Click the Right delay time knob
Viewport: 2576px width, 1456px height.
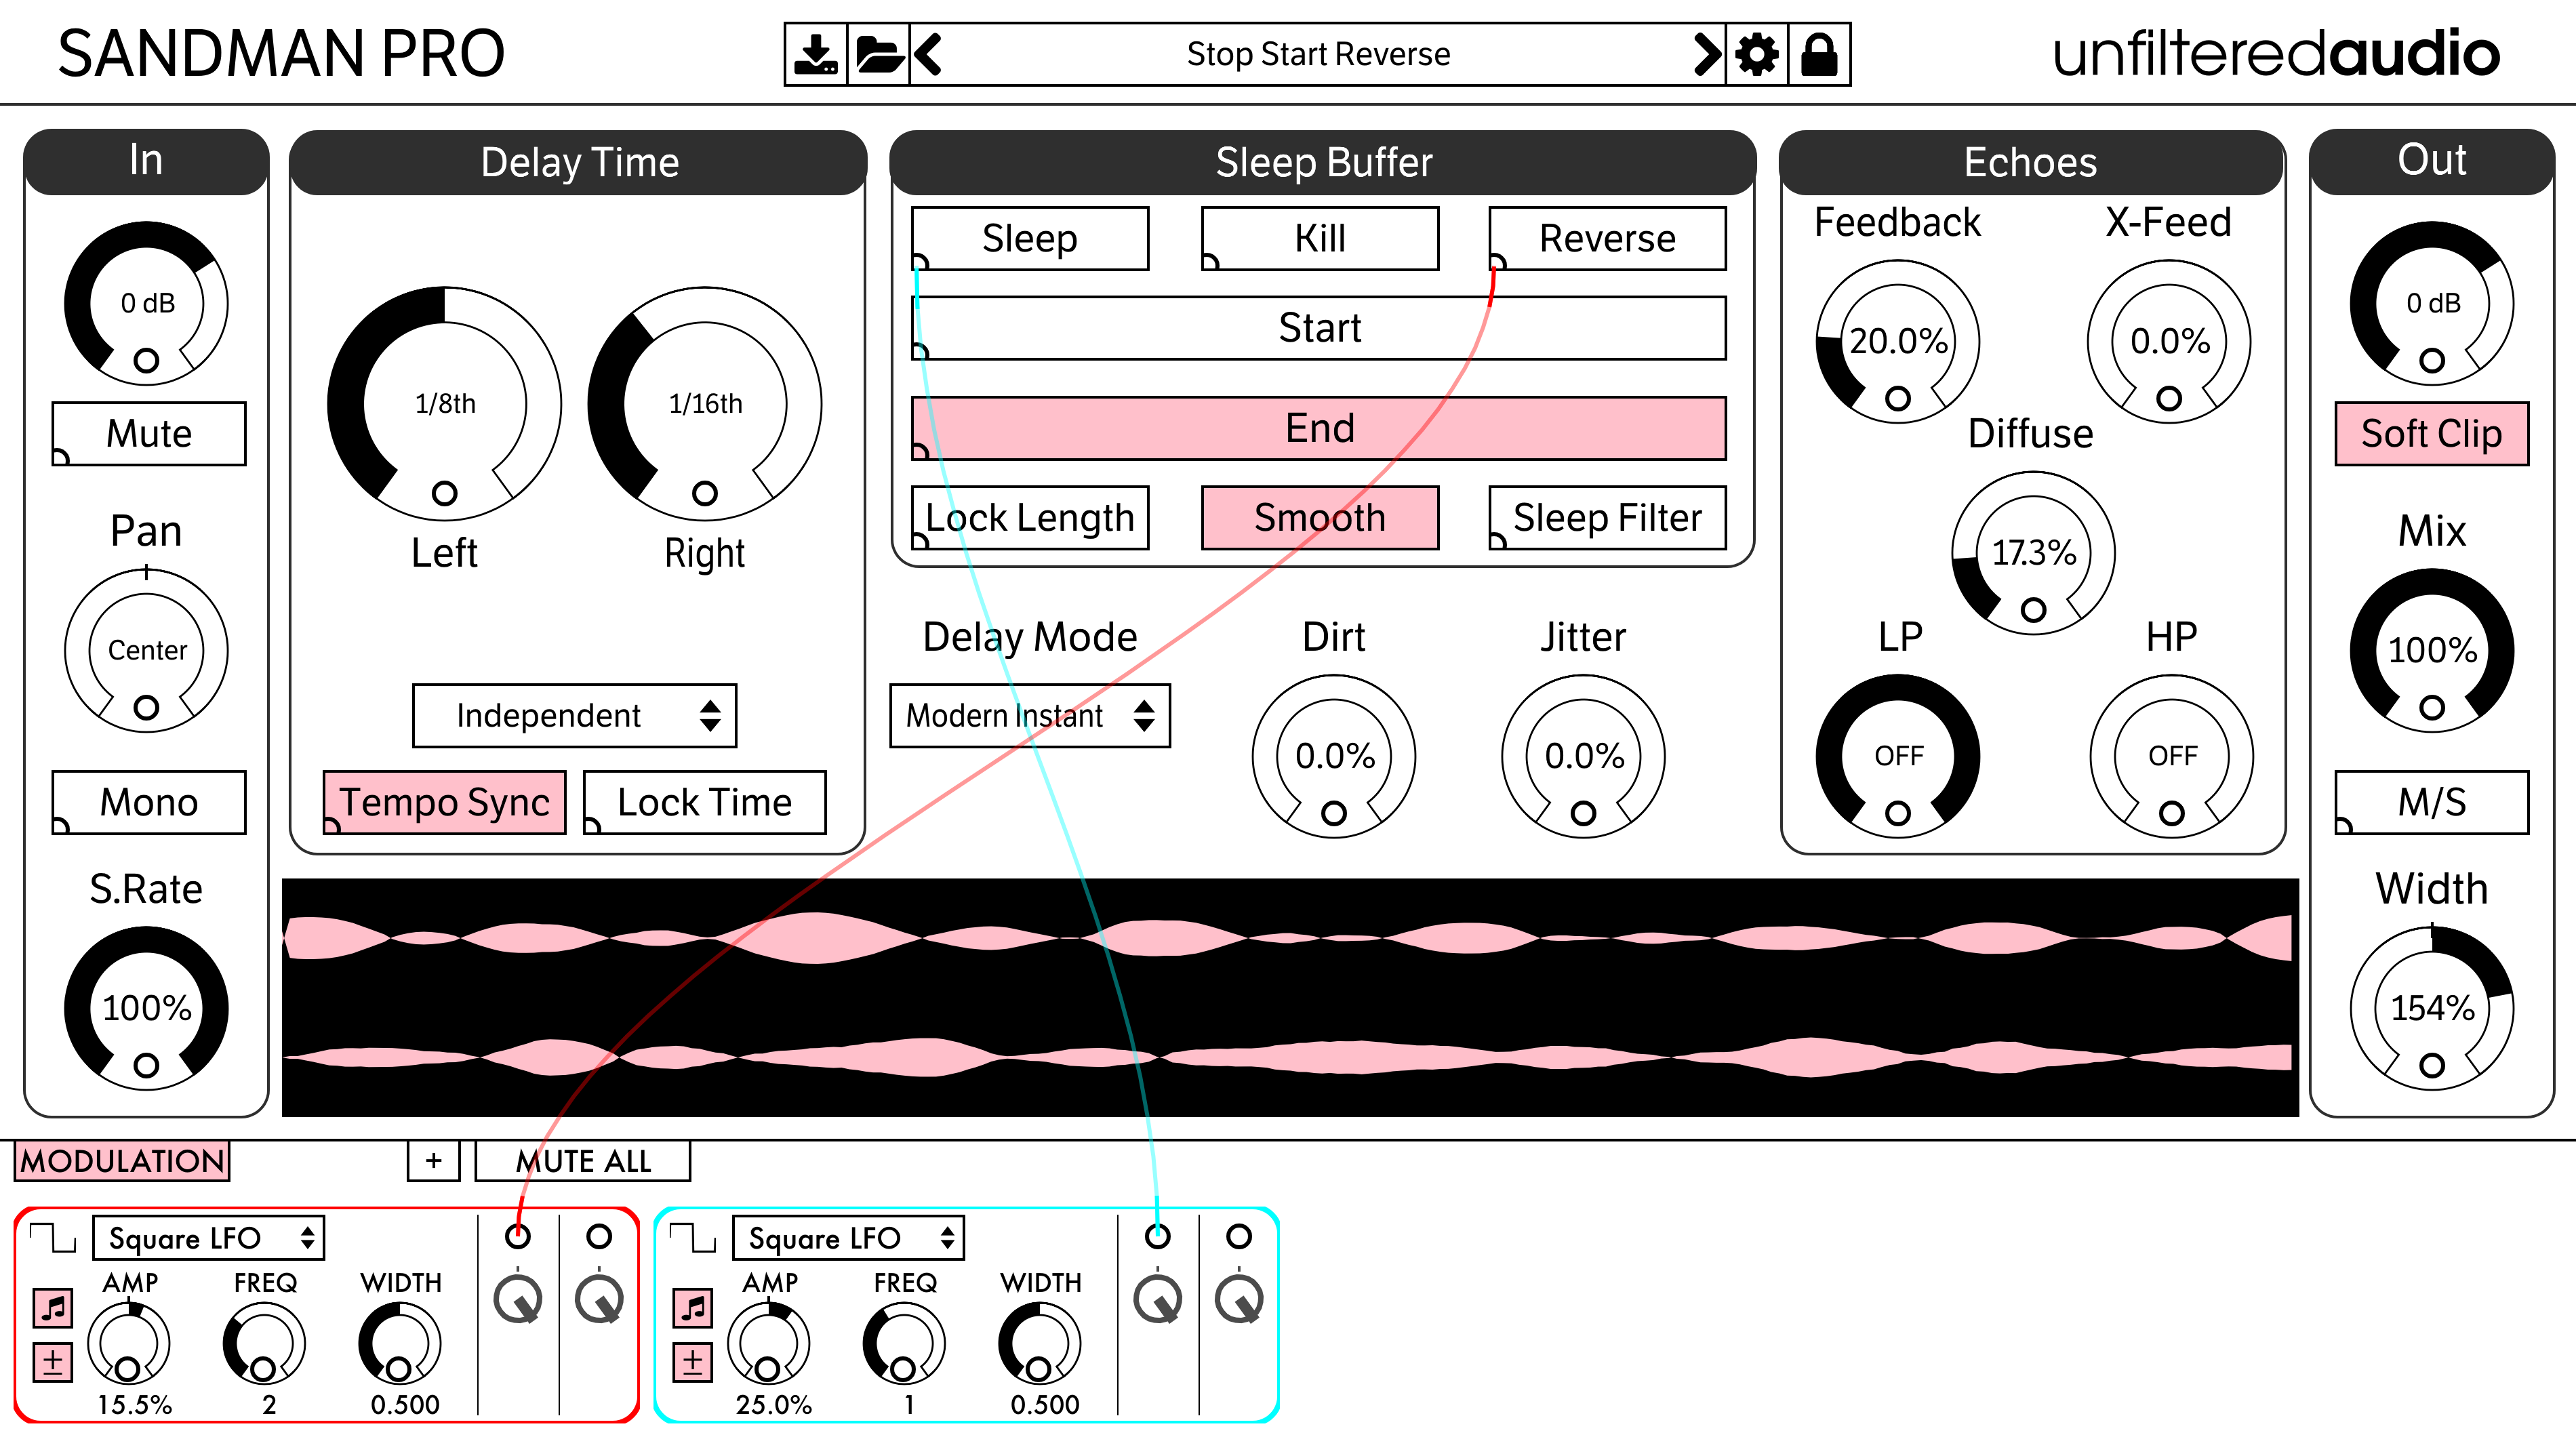point(705,404)
